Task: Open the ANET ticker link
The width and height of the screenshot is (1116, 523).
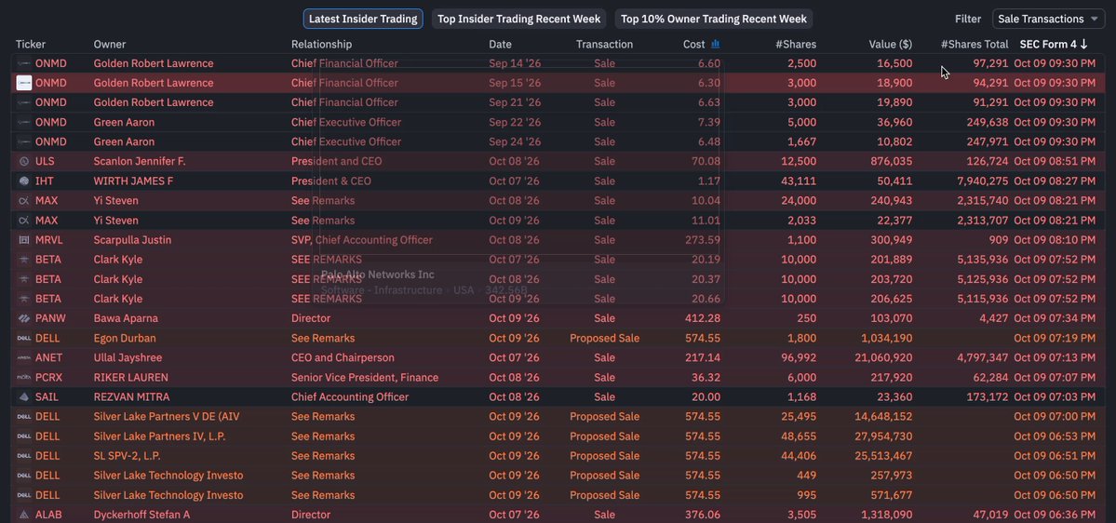Action: click(x=48, y=357)
